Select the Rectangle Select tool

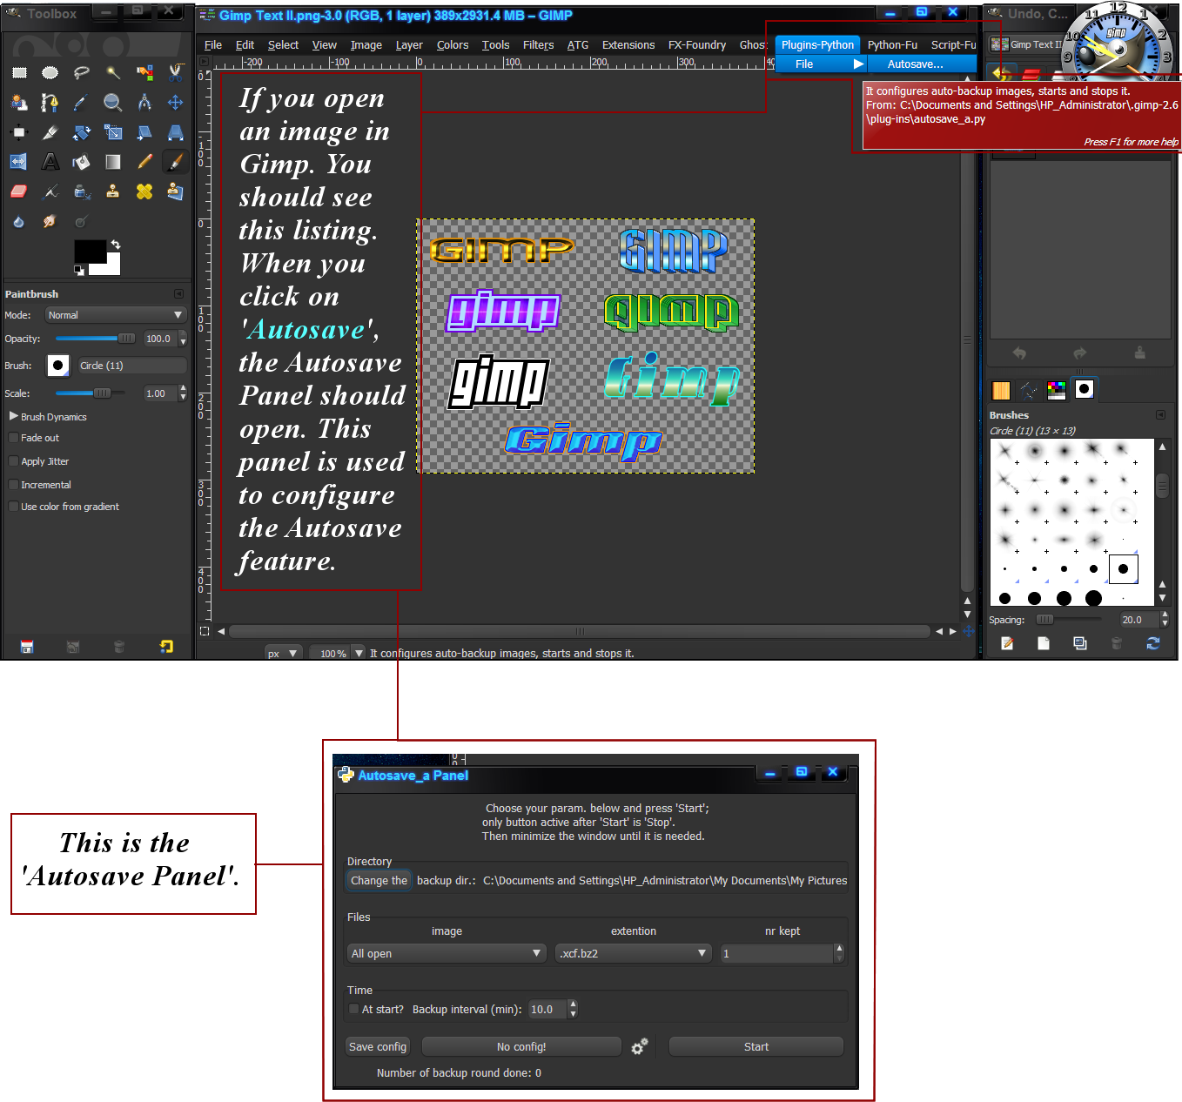click(x=19, y=73)
